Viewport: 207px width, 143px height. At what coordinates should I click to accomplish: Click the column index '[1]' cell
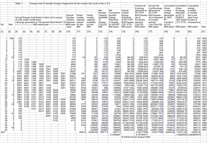pyautogui.click(x=2, y=31)
